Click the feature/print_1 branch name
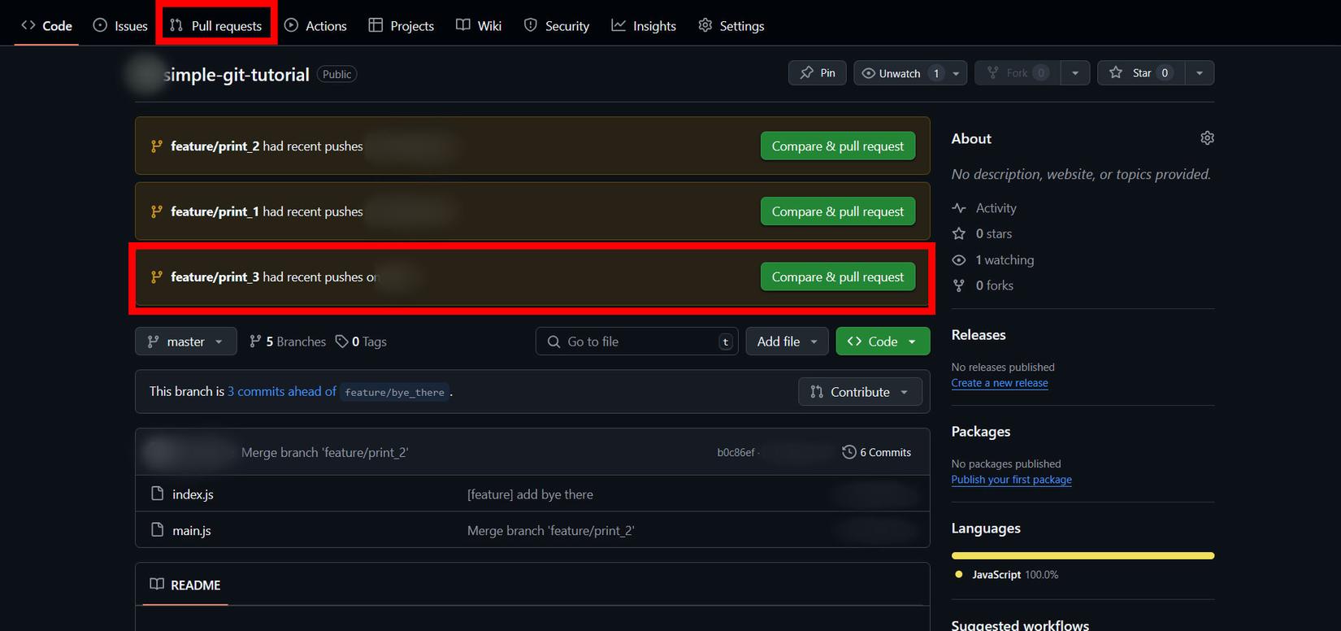This screenshot has width=1341, height=631. tap(215, 211)
